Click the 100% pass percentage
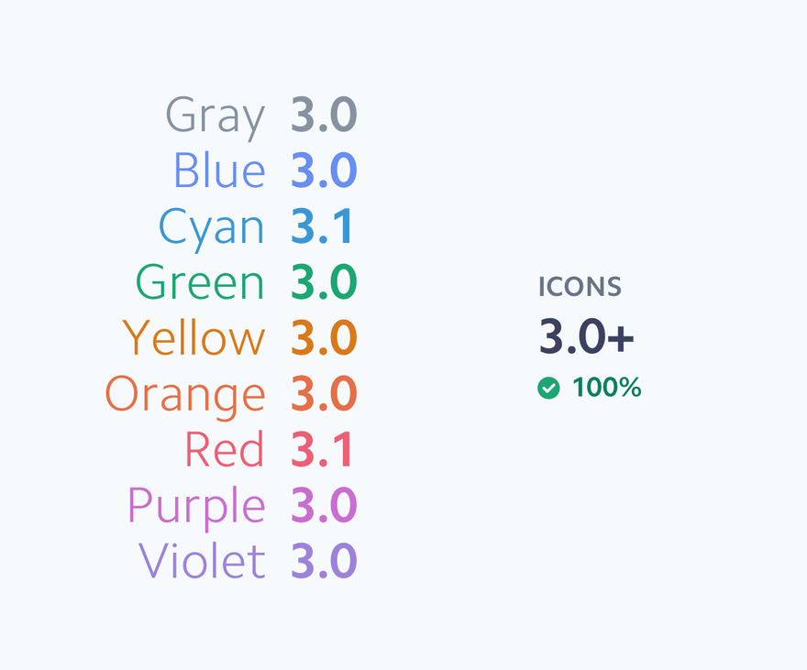Viewport: 807px width, 670px height. (x=607, y=387)
